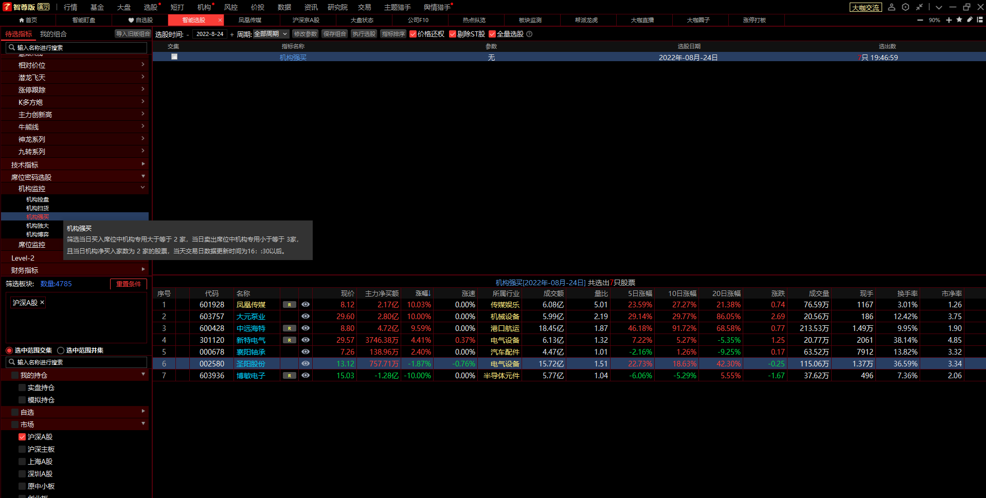
Task: Uncheck the 沪深A股 market checkbox
Action: (x=22, y=437)
